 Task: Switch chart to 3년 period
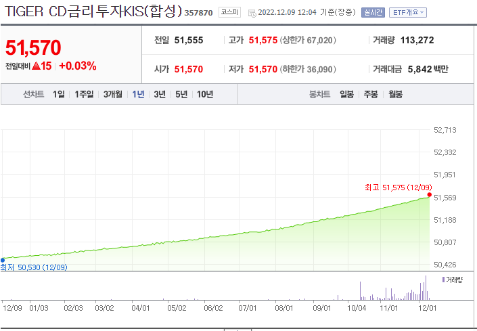pyautogui.click(x=160, y=94)
